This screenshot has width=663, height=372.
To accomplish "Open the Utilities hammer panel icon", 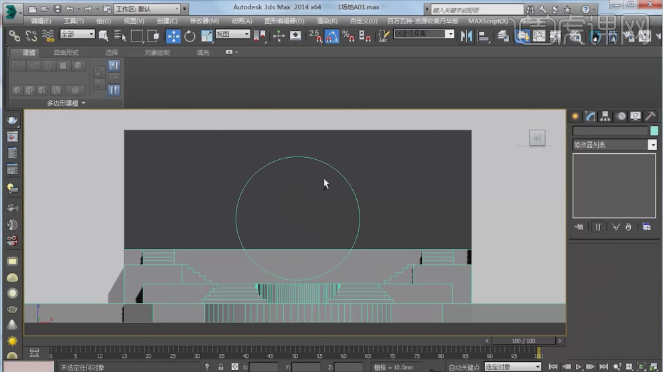I will tap(650, 116).
